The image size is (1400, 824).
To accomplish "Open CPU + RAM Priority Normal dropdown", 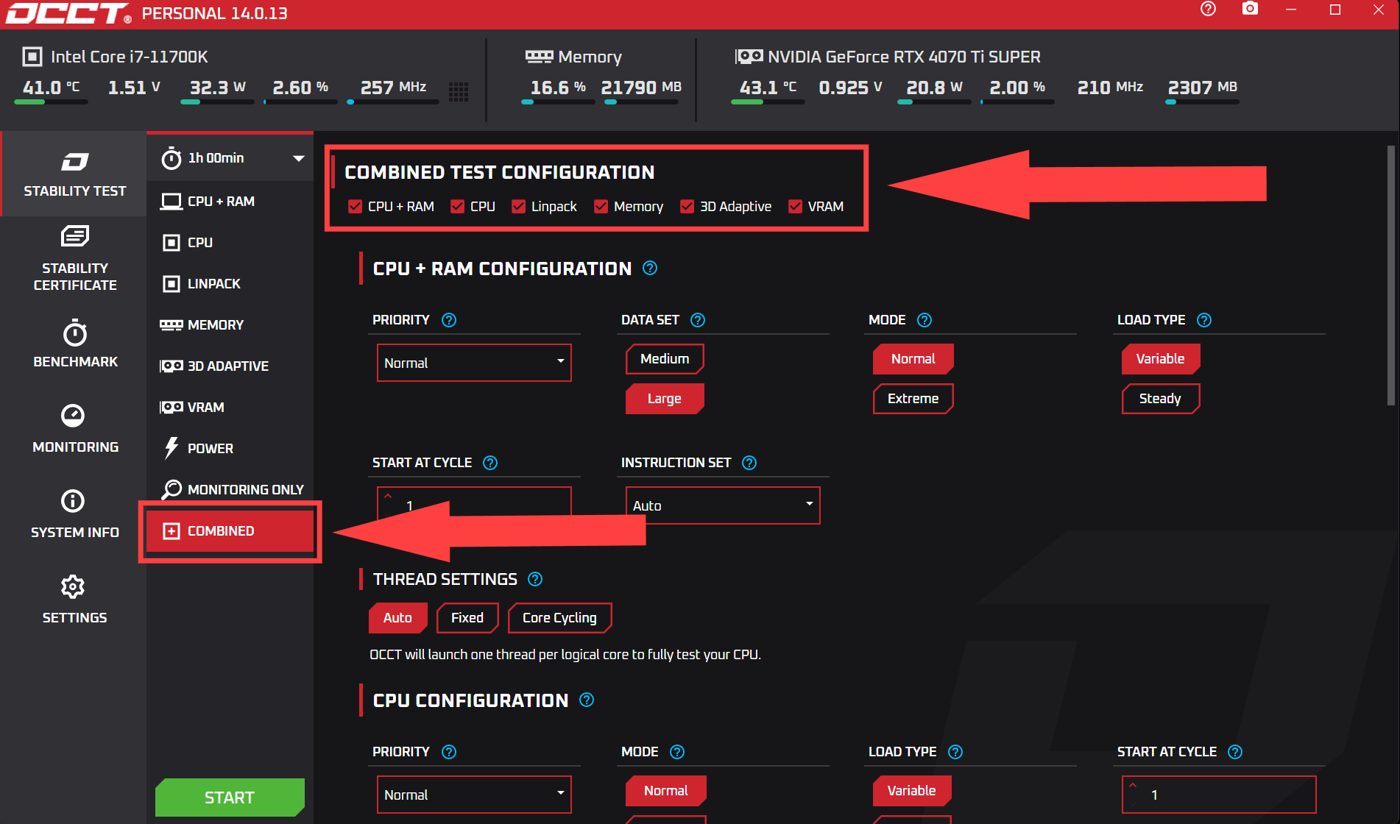I will (473, 363).
